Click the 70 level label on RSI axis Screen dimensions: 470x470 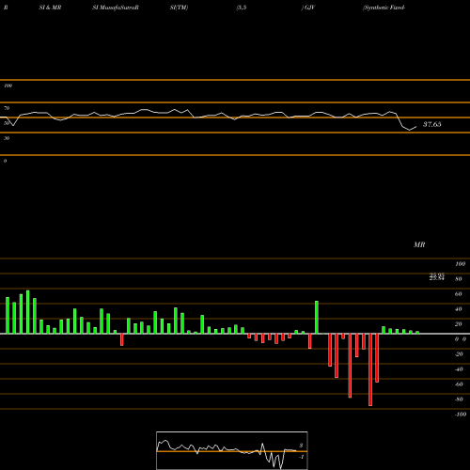click(x=7, y=108)
